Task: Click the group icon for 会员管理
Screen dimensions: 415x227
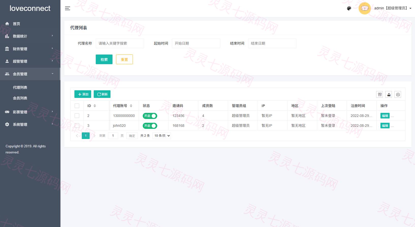Action: coord(7,74)
